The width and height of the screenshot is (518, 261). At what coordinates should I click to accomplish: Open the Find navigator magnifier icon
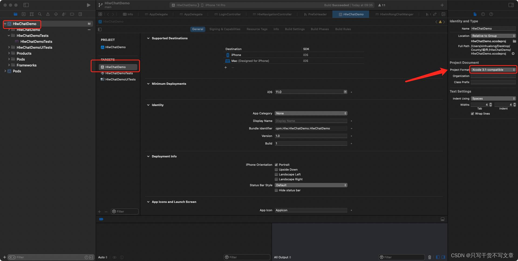40,14
